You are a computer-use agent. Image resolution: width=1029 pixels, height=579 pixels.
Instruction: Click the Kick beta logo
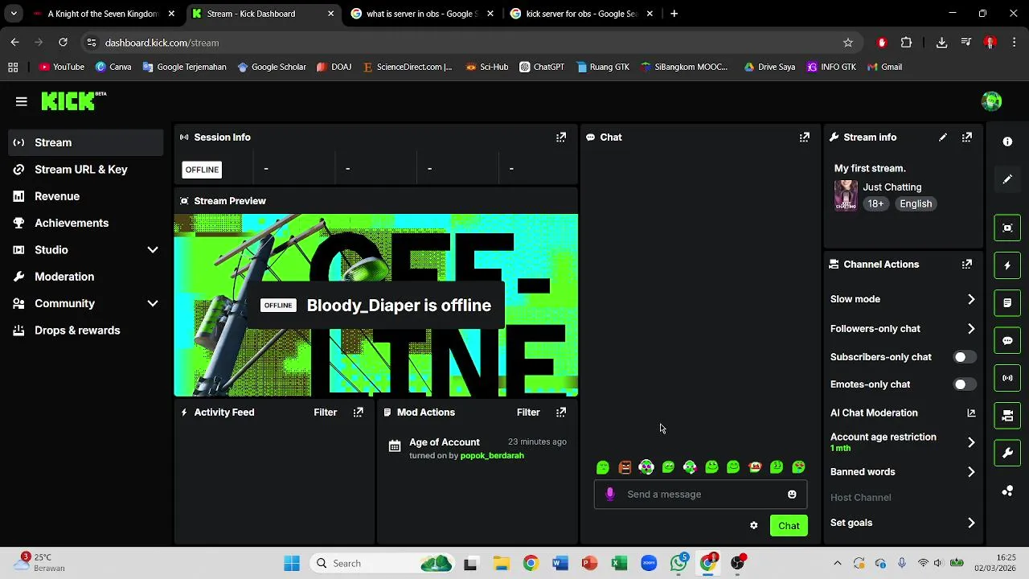point(73,101)
